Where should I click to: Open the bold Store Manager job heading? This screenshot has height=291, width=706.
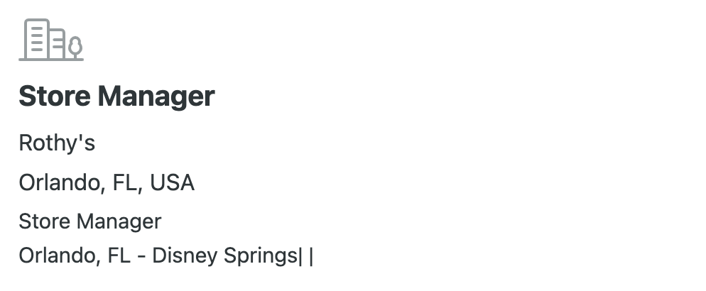point(116,96)
